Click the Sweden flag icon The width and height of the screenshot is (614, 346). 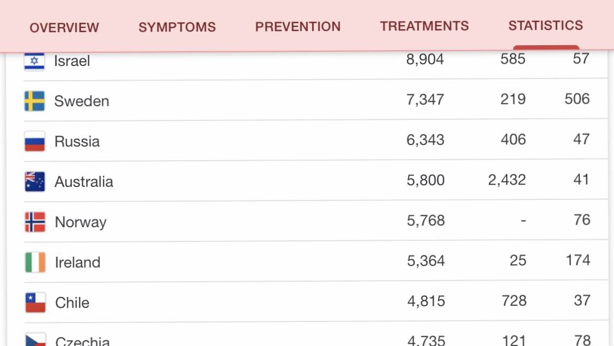click(34, 101)
